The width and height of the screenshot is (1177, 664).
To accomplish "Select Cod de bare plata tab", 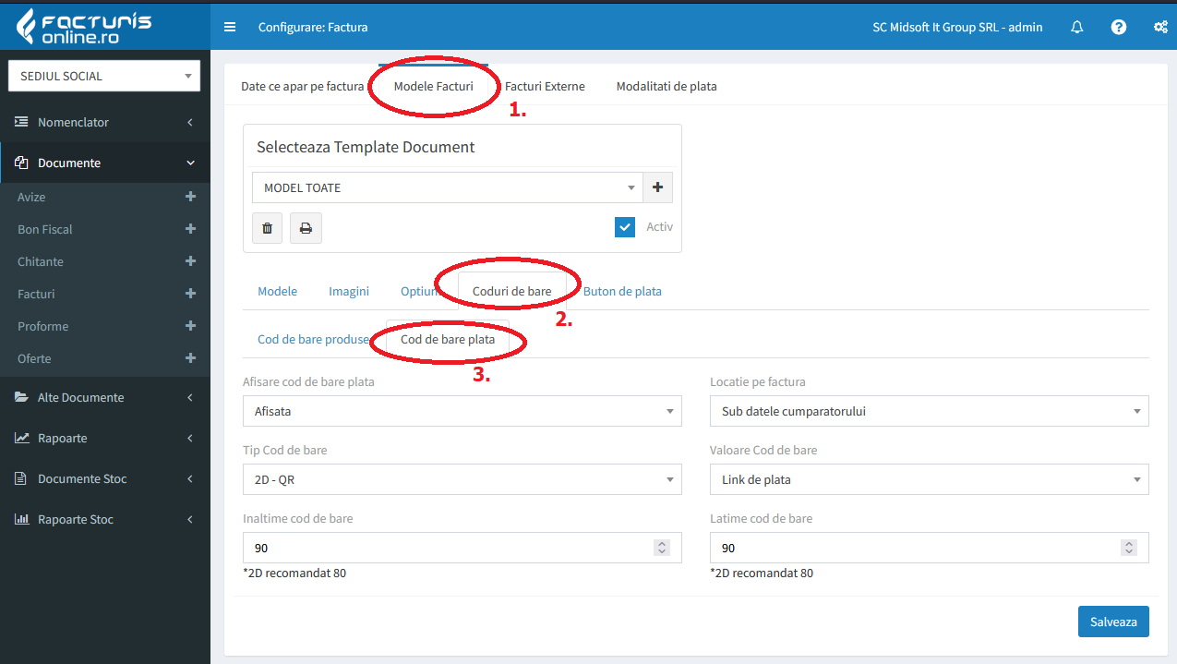I will (x=448, y=339).
